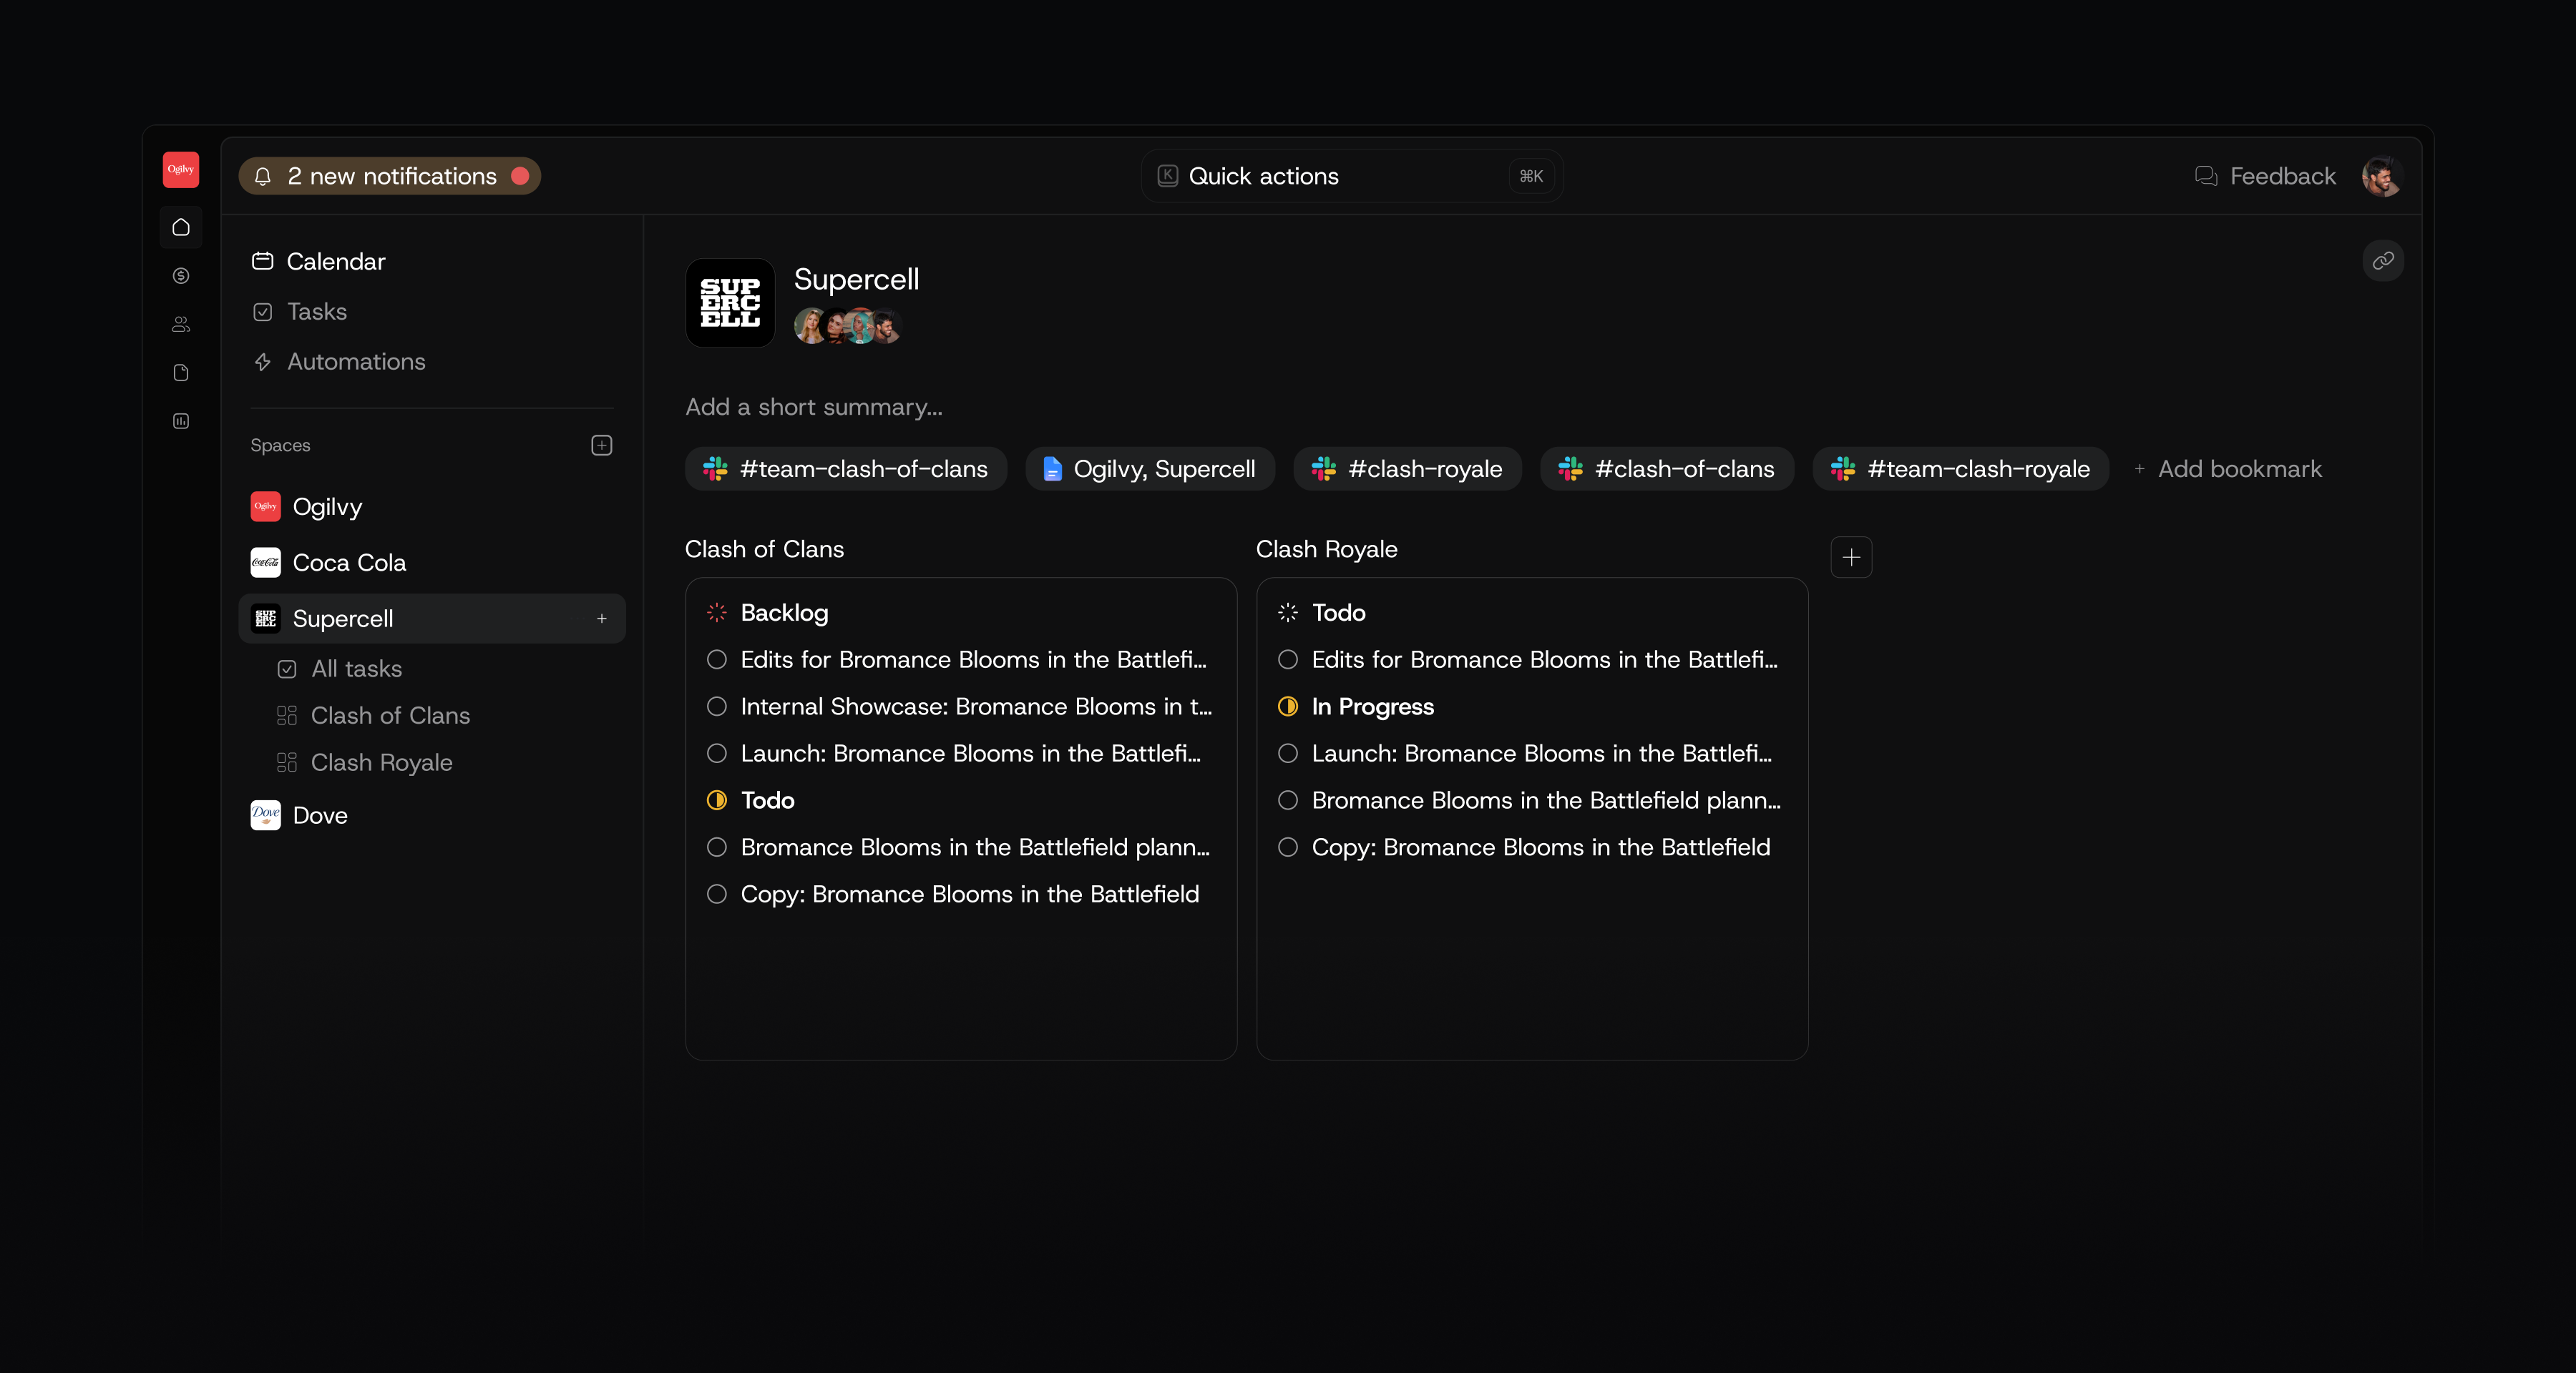The image size is (2576, 1373).
Task: Open the #clash-of-clans Slack bookmark
Action: 1667,468
